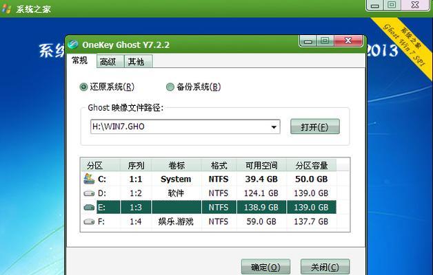Click the 137.7 GB capacity cell
The width and height of the screenshot is (433, 275).
pyautogui.click(x=311, y=221)
